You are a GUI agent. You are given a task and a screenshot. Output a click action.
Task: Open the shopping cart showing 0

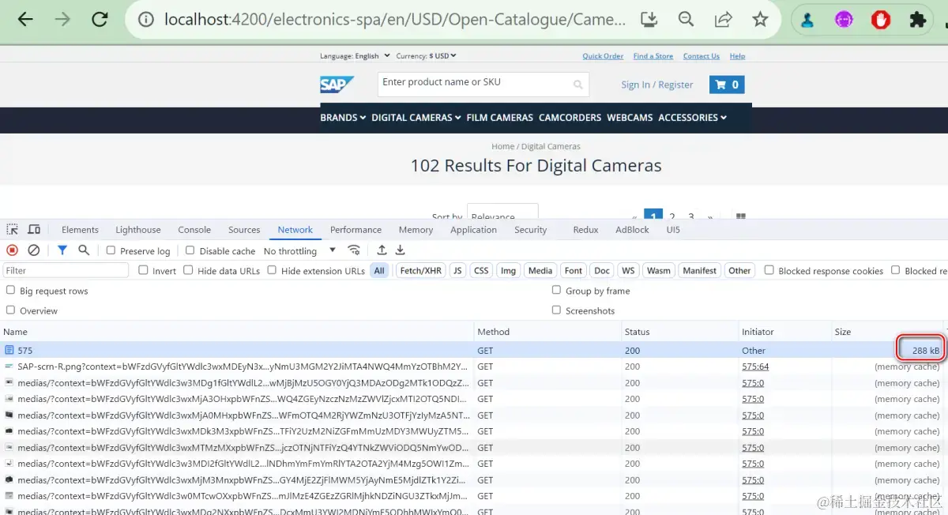tap(727, 85)
